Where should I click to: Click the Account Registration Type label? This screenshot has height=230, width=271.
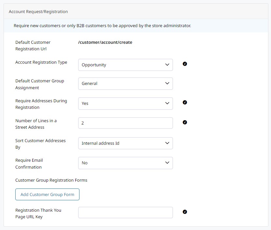click(x=41, y=62)
